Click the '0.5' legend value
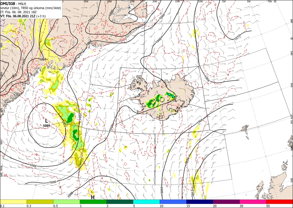Image resolution: width=293 pixels, height=208 pixels. [x=55, y=206]
